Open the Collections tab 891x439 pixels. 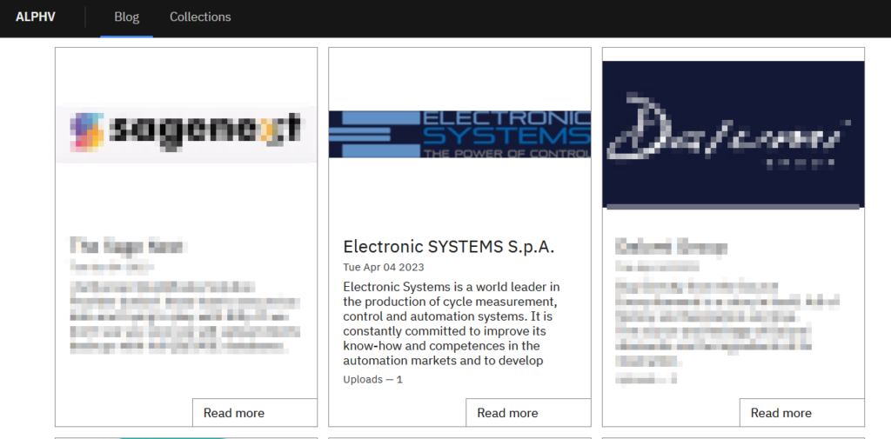click(200, 17)
